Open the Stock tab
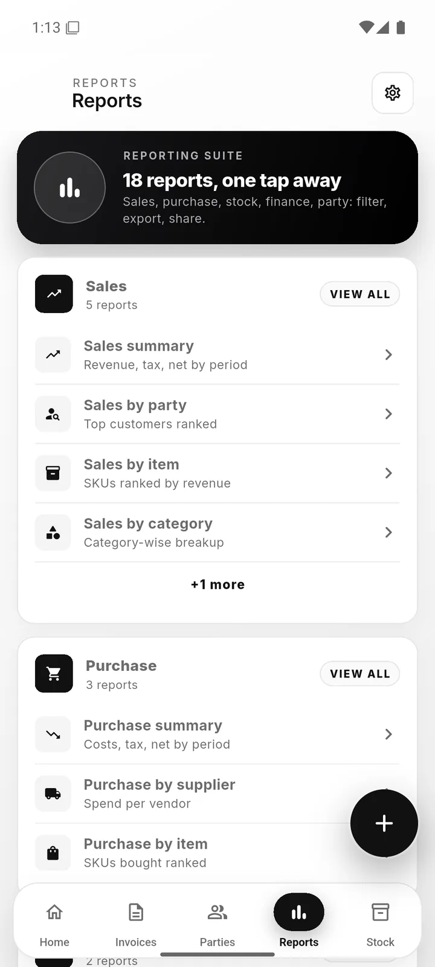The height and width of the screenshot is (967, 435). [x=380, y=925]
